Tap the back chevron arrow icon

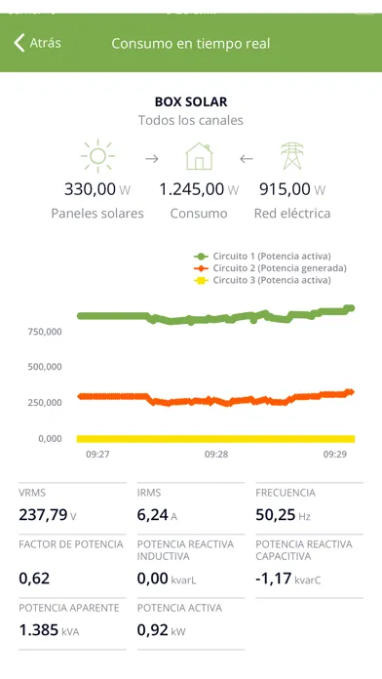[19, 43]
